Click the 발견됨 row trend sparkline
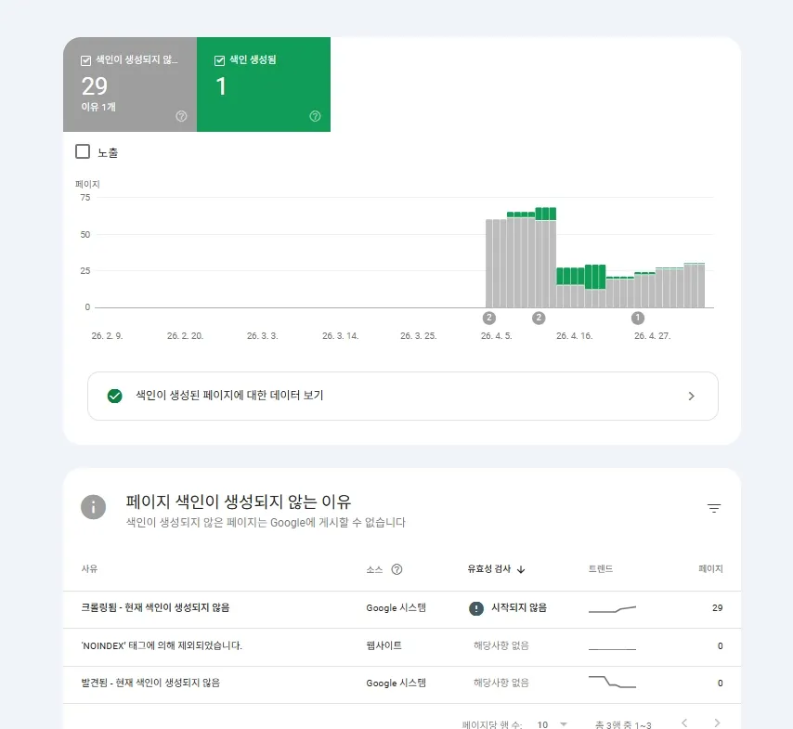 612,682
